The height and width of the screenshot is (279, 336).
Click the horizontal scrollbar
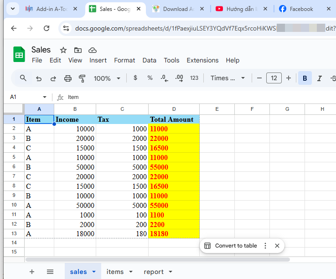tap(157, 259)
